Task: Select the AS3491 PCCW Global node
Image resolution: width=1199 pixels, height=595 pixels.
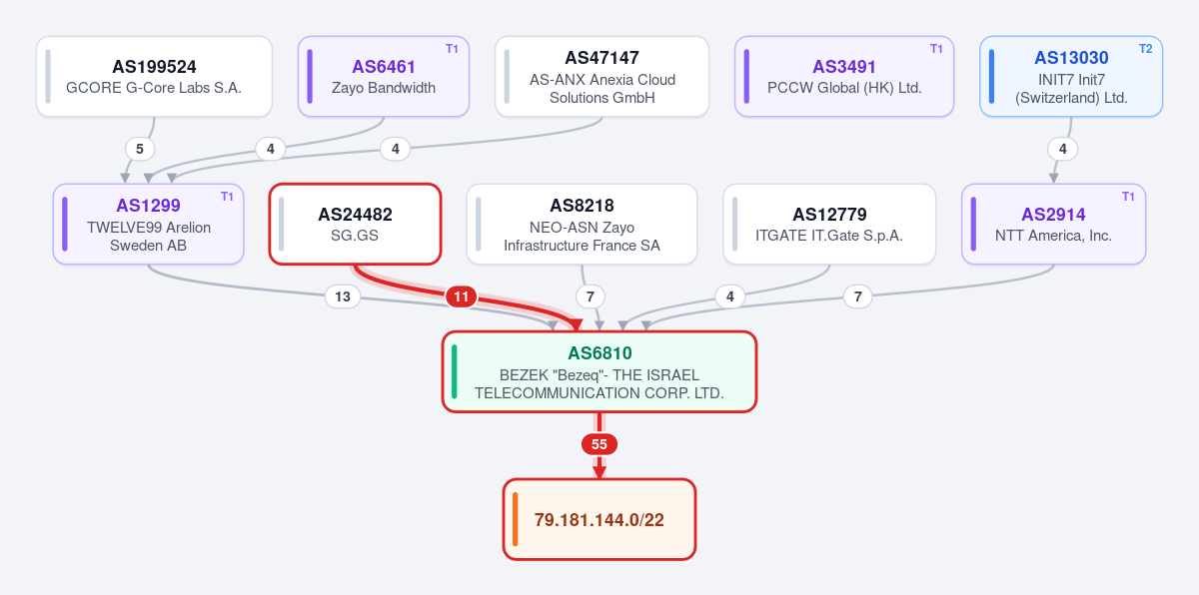Action: pos(844,77)
